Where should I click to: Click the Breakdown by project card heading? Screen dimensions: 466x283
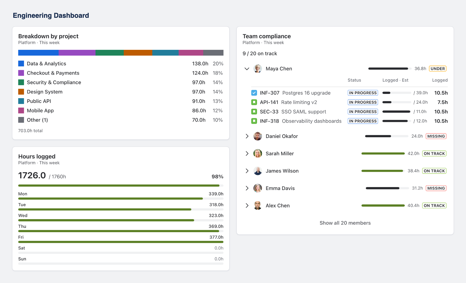pyautogui.click(x=48, y=36)
